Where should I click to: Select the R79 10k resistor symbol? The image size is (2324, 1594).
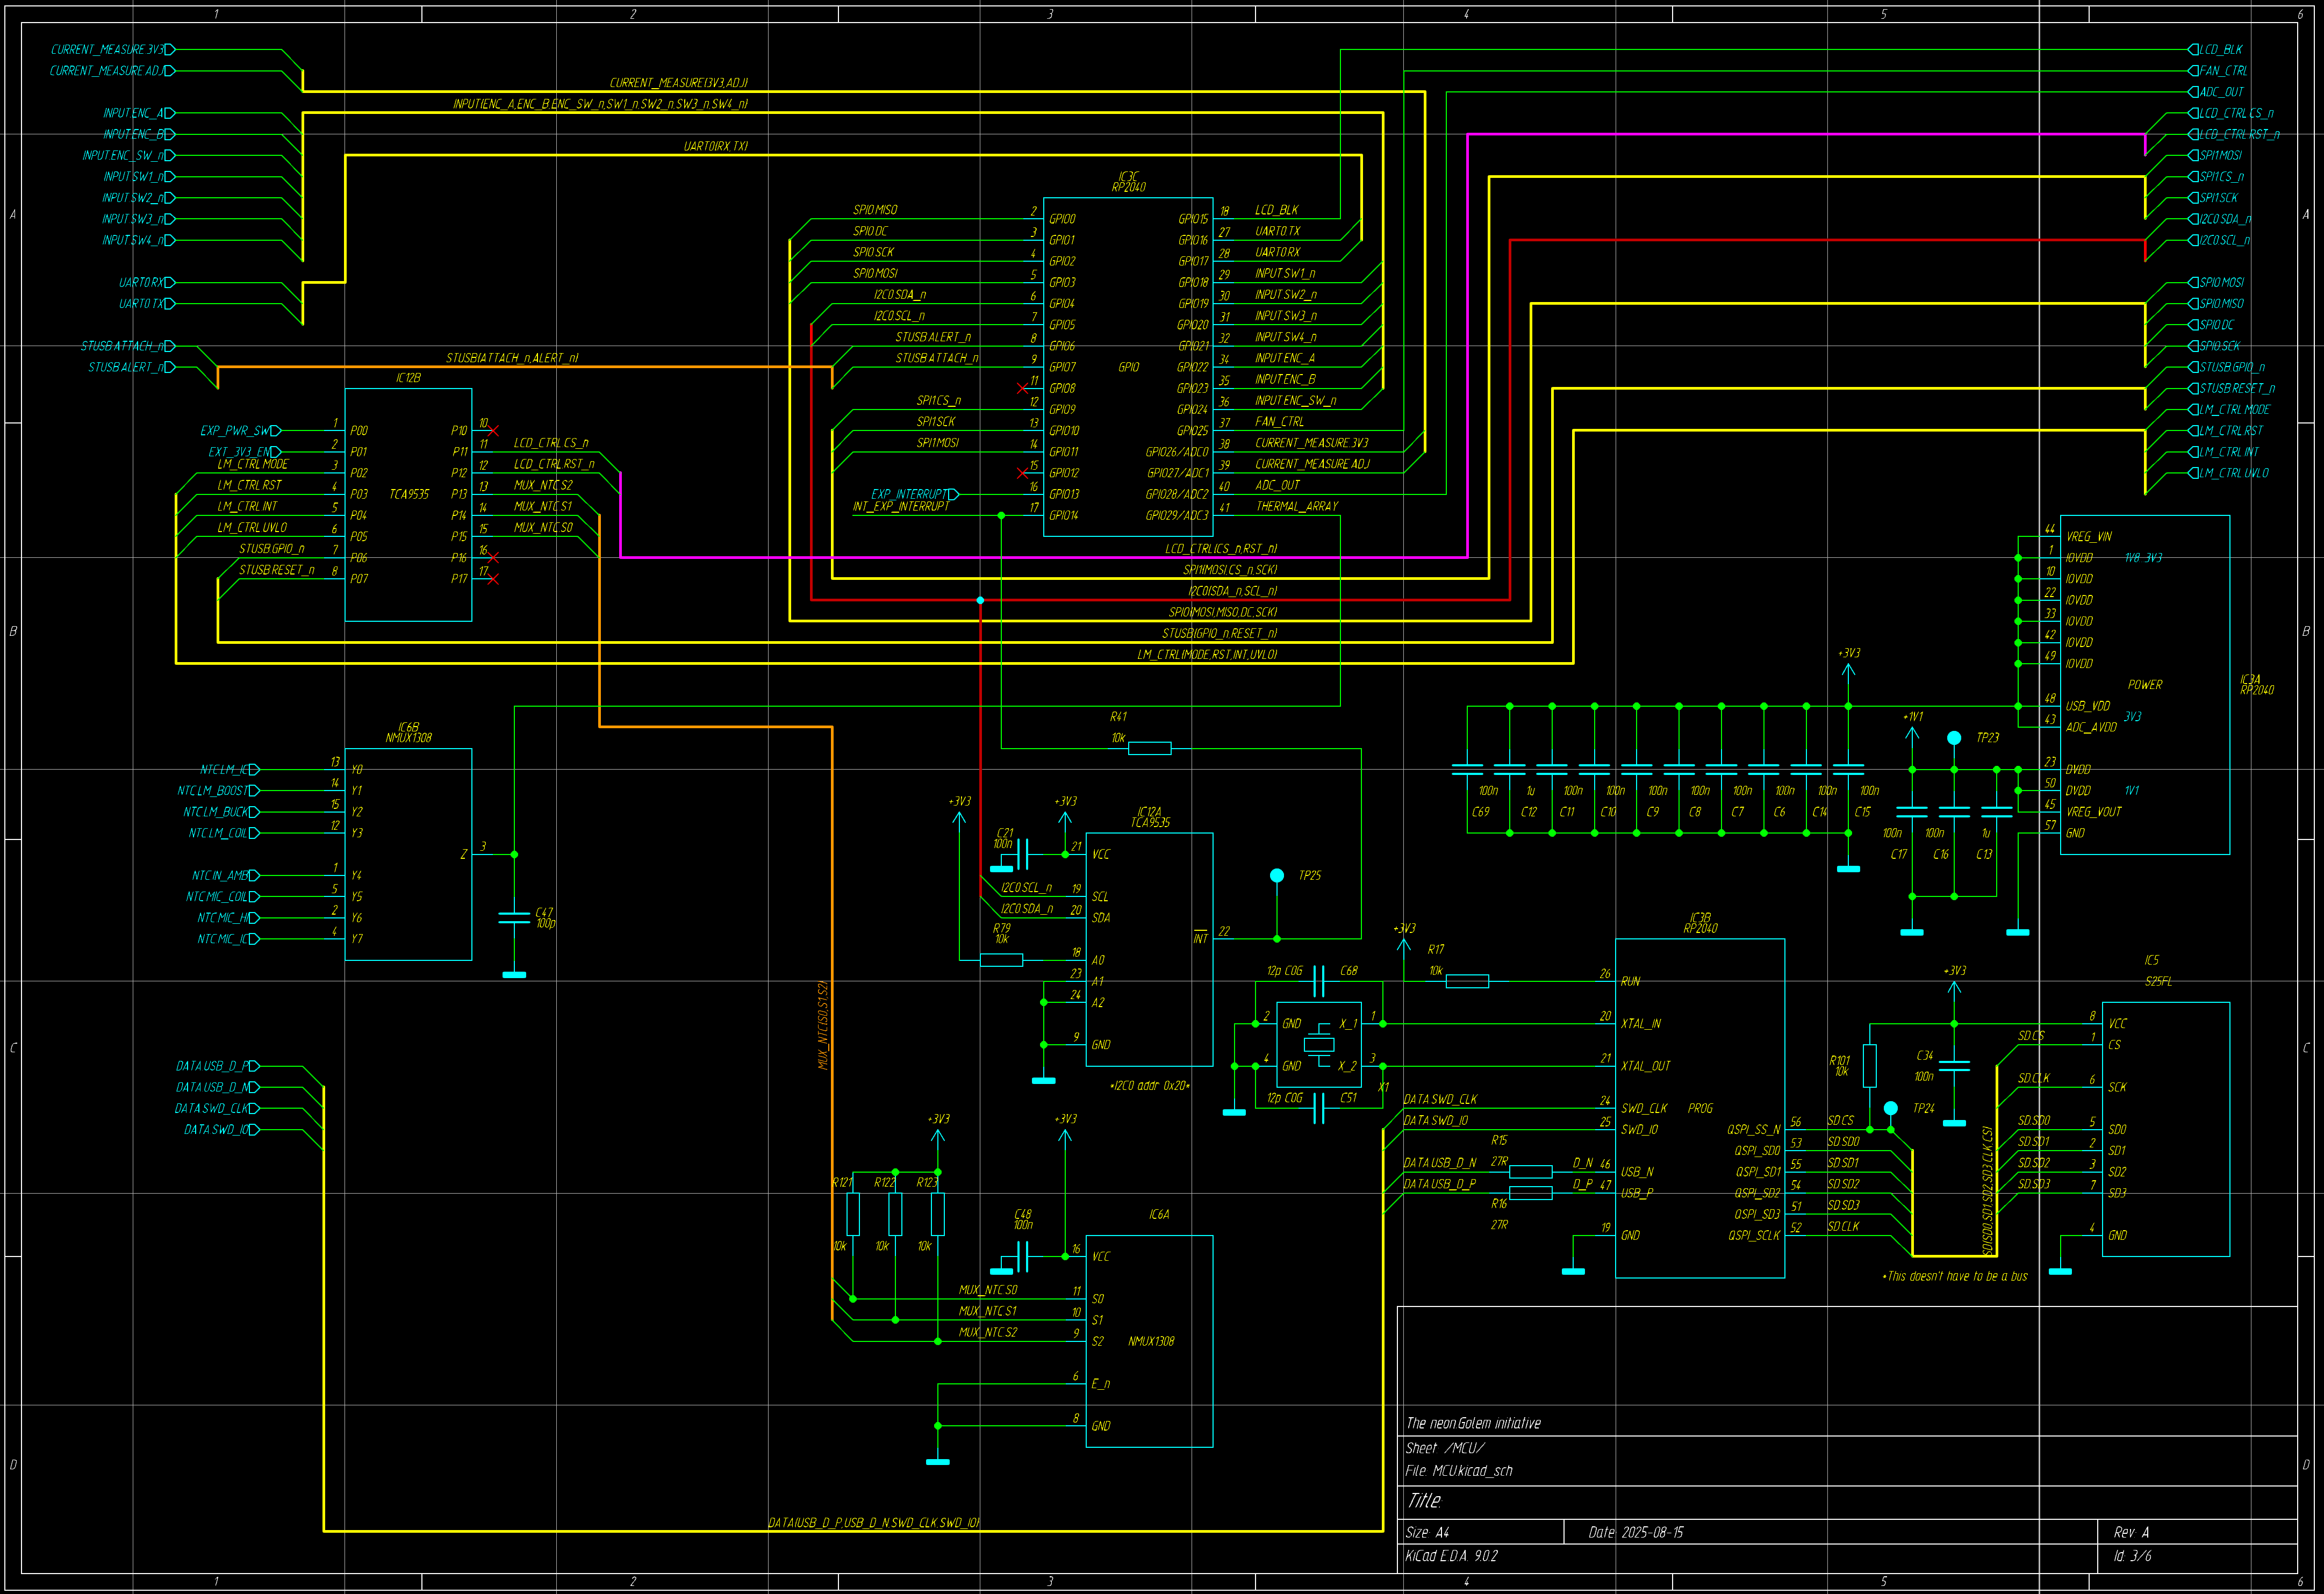coord(1001,960)
